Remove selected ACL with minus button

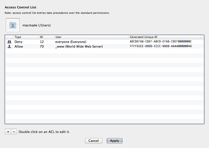(14, 132)
